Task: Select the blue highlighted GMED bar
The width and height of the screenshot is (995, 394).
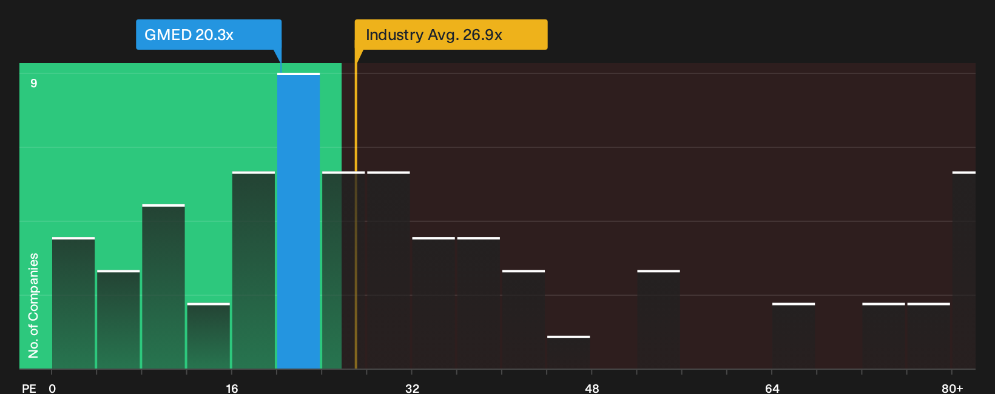Action: 298,221
